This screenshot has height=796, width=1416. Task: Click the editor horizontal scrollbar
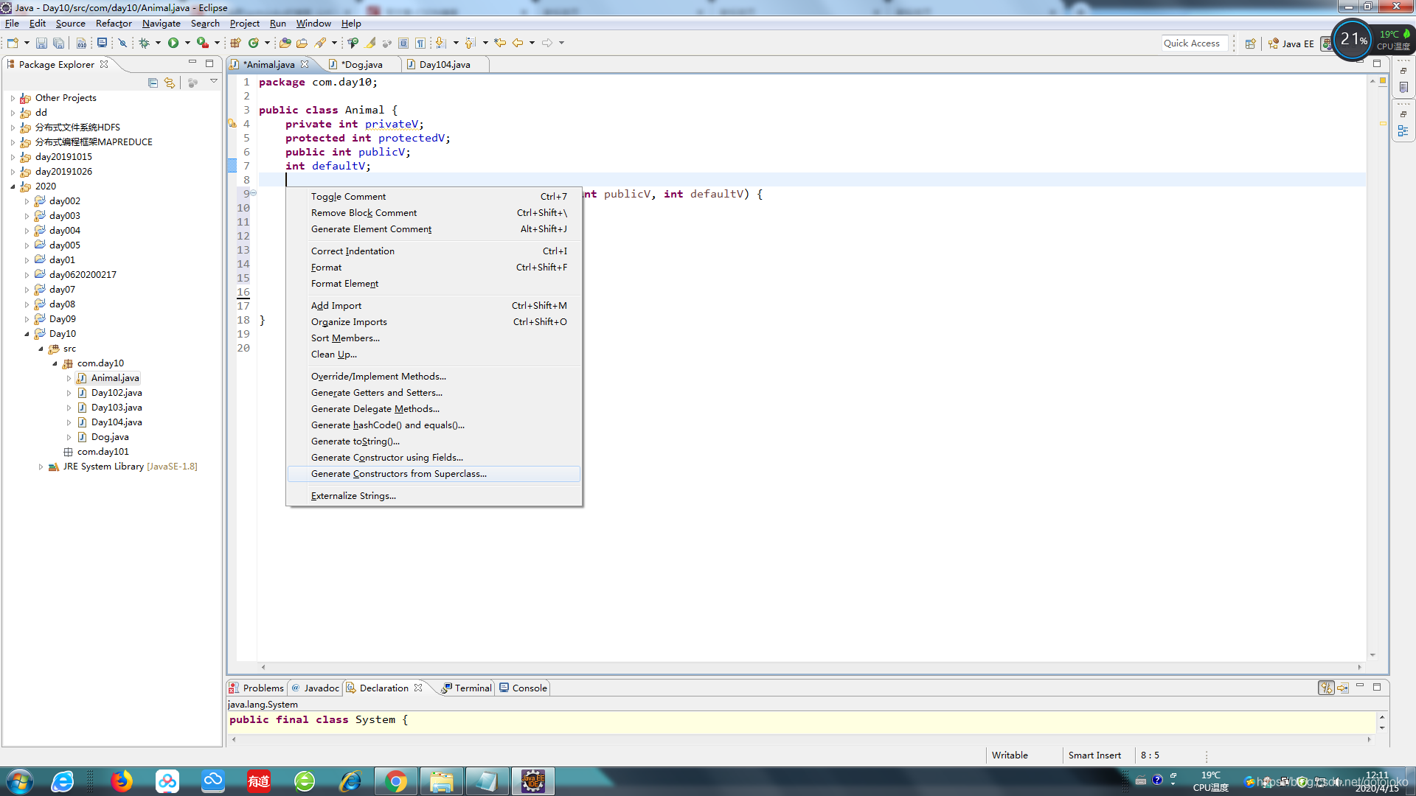coord(811,667)
